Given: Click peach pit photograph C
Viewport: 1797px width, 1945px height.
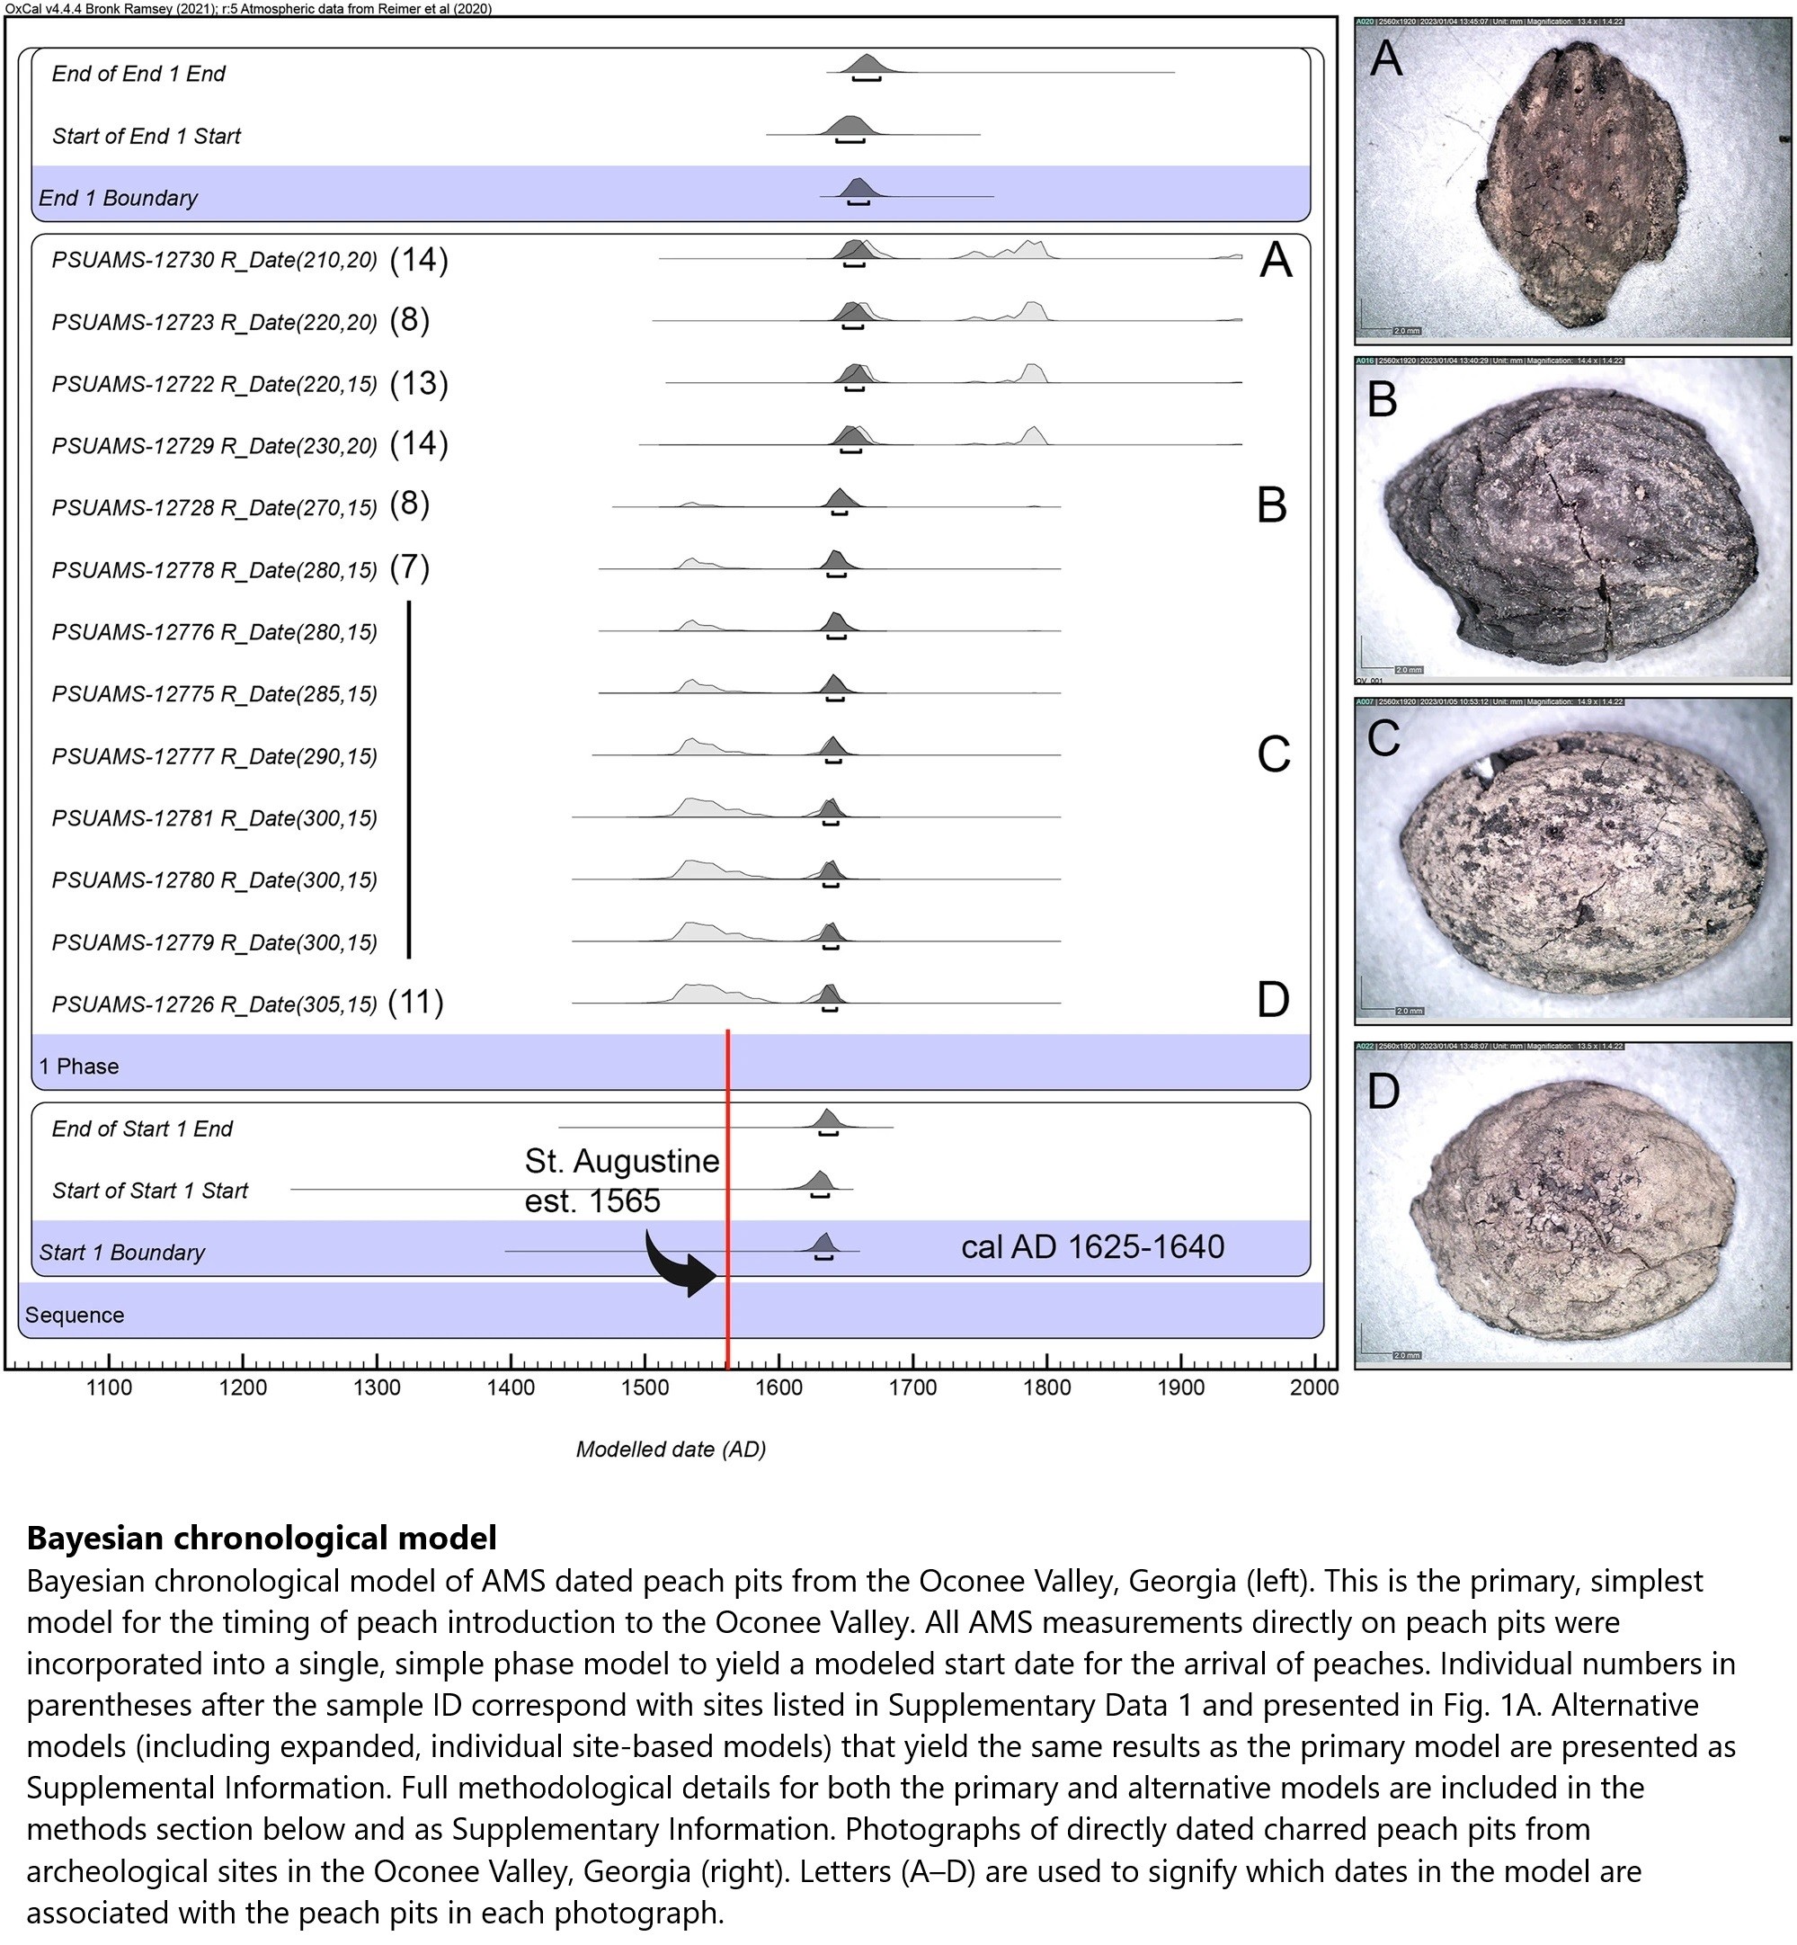Looking at the screenshot, I should pyautogui.click(x=1571, y=861).
